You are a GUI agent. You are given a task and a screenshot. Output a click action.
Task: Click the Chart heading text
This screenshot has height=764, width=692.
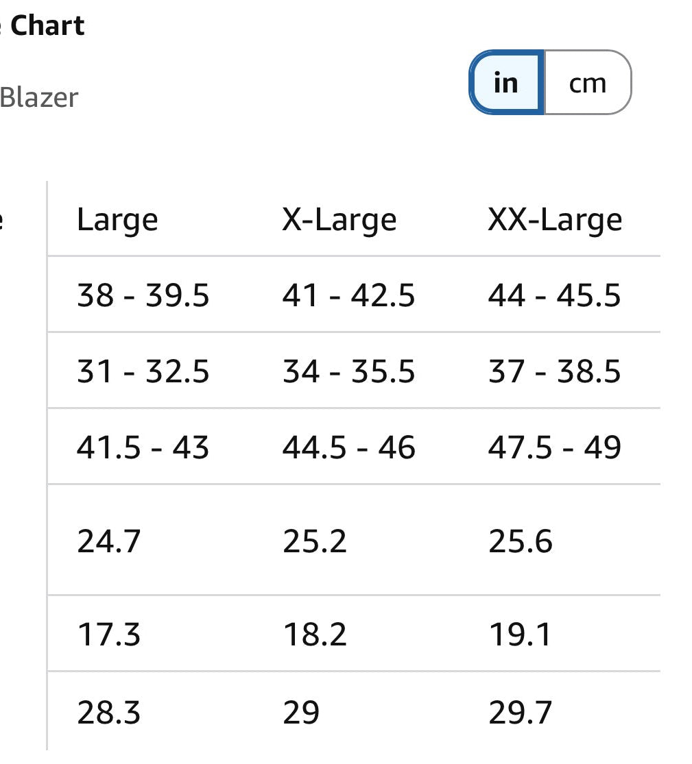click(x=47, y=25)
